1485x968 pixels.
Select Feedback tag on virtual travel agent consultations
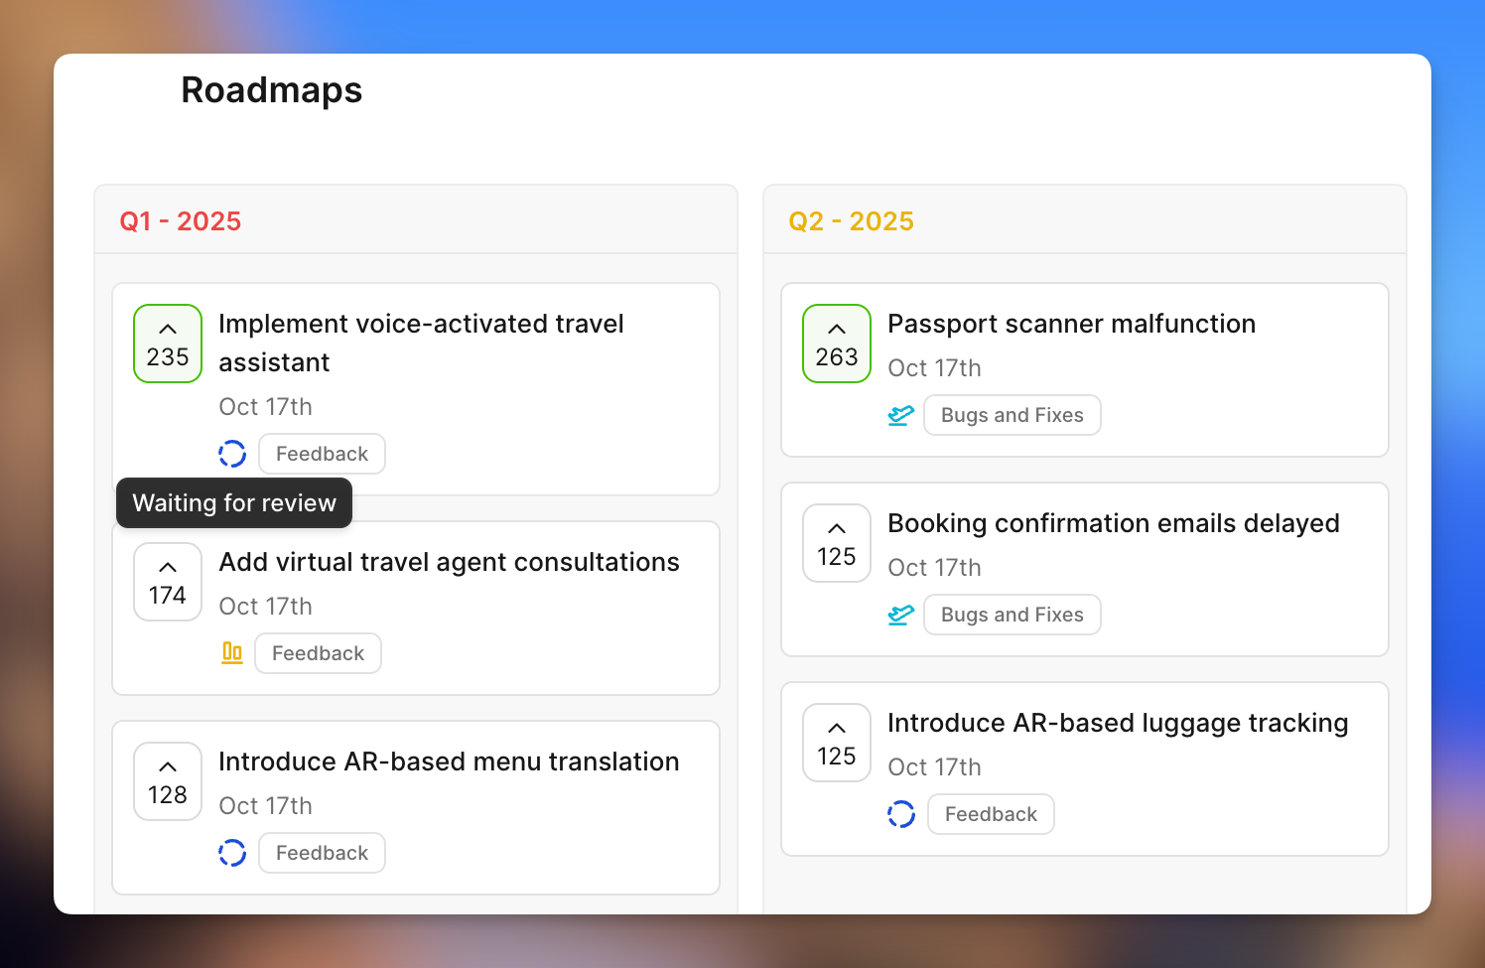[318, 653]
